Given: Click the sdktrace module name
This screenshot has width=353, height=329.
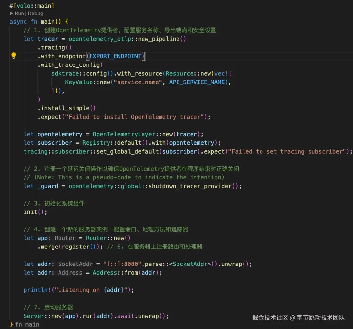Looking at the screenshot, I should pos(65,74).
